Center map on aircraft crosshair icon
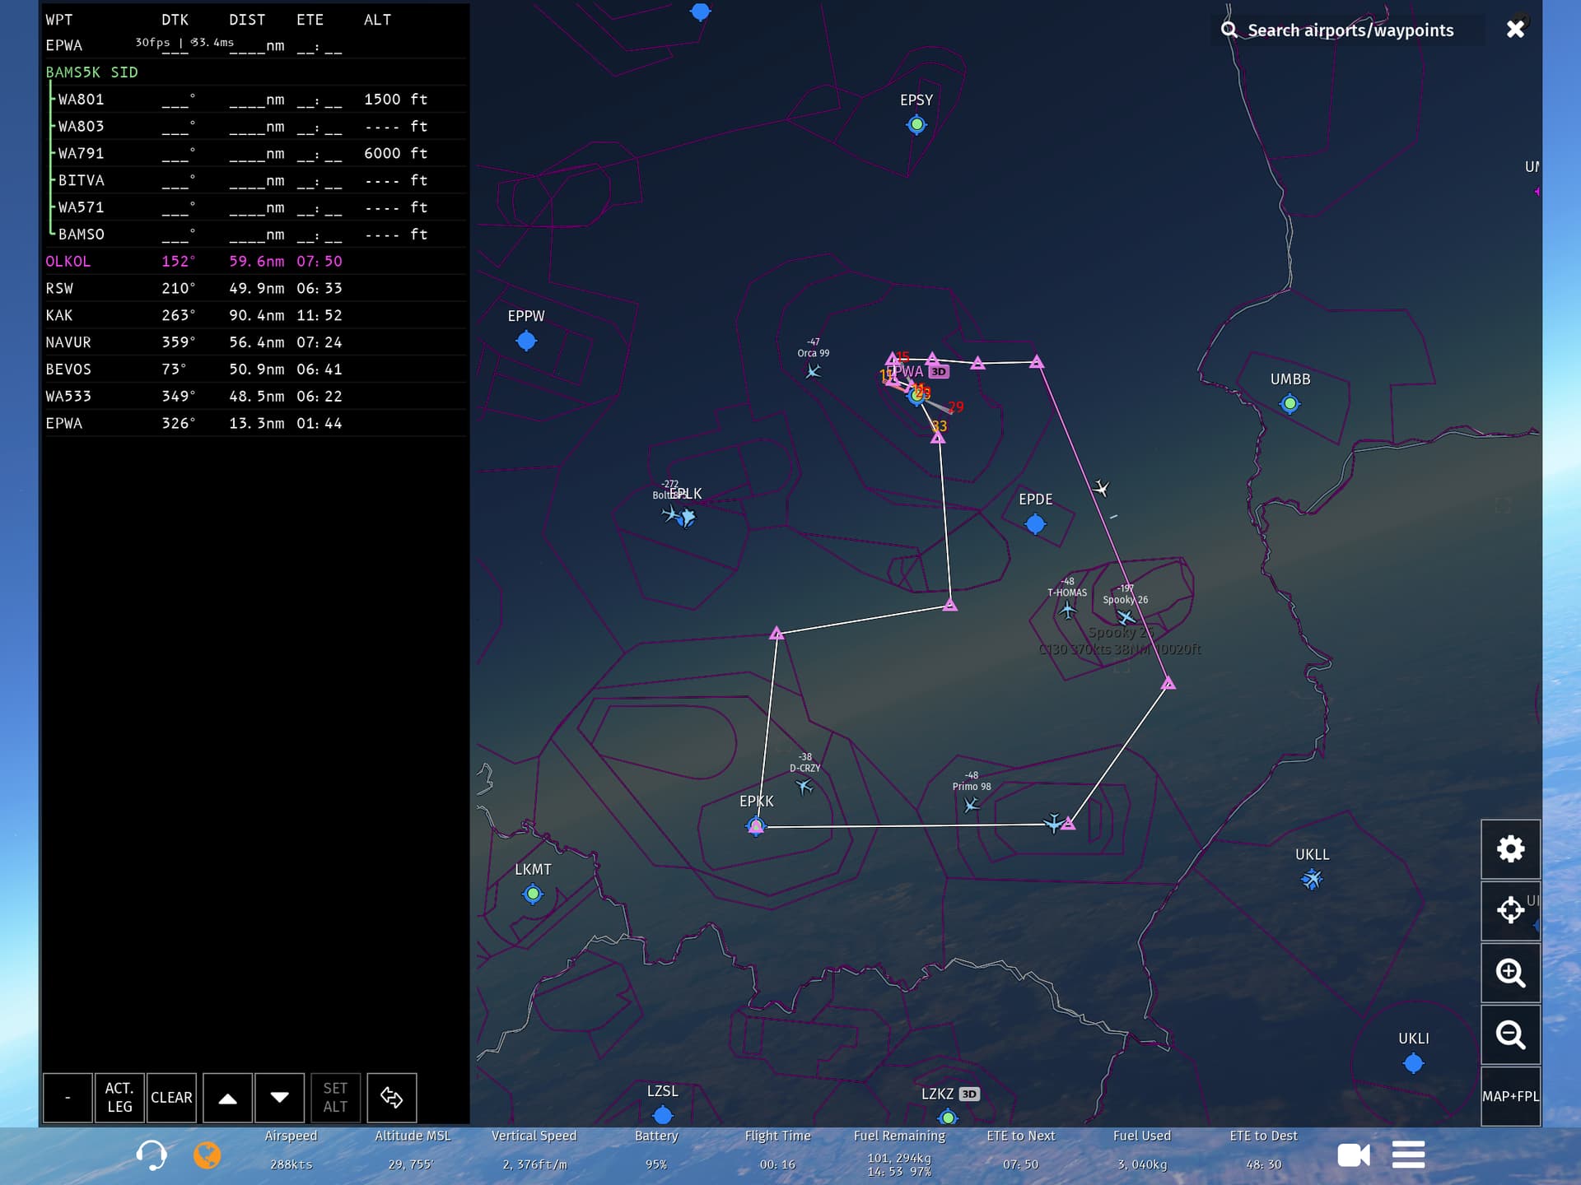1581x1185 pixels. click(x=1510, y=910)
